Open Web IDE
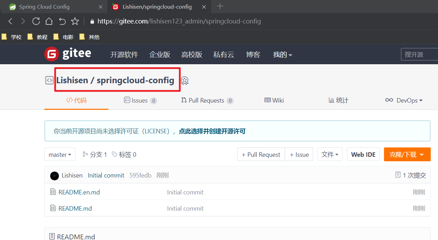 [363, 154]
